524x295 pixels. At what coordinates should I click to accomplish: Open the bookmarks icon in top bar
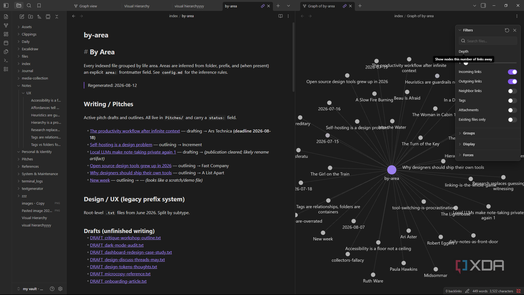click(x=39, y=6)
